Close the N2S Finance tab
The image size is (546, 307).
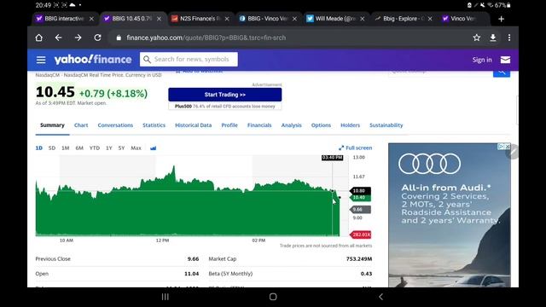point(227,19)
